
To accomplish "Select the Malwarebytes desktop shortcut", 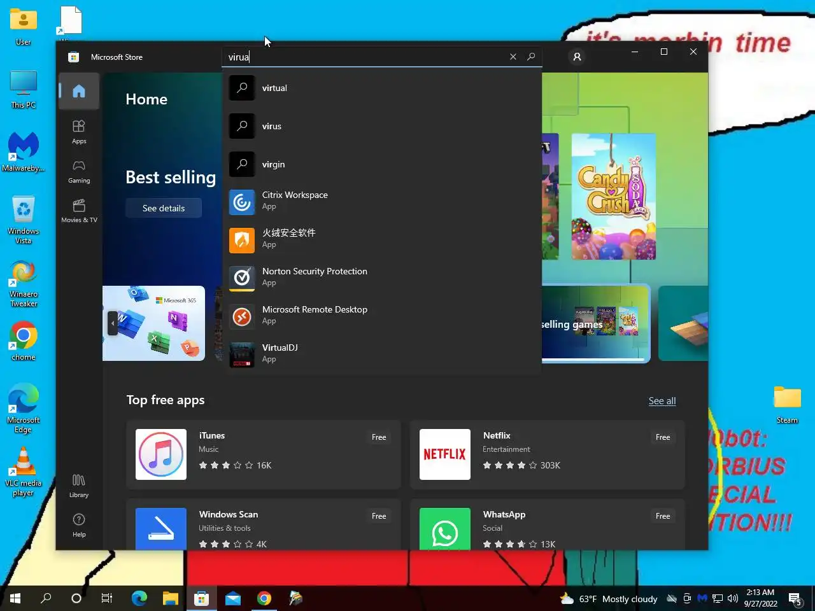I will [24, 151].
